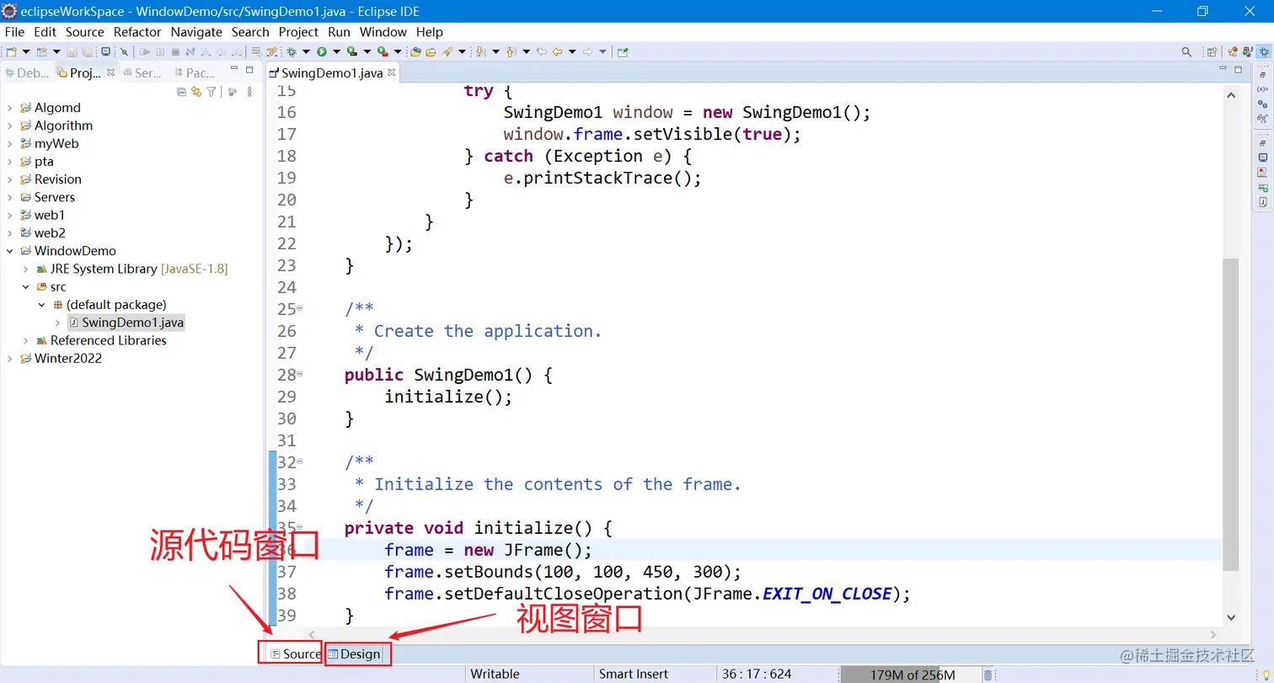This screenshot has width=1274, height=683.
Task: Select SwingDemo1.java in project tree
Action: [x=126, y=323]
